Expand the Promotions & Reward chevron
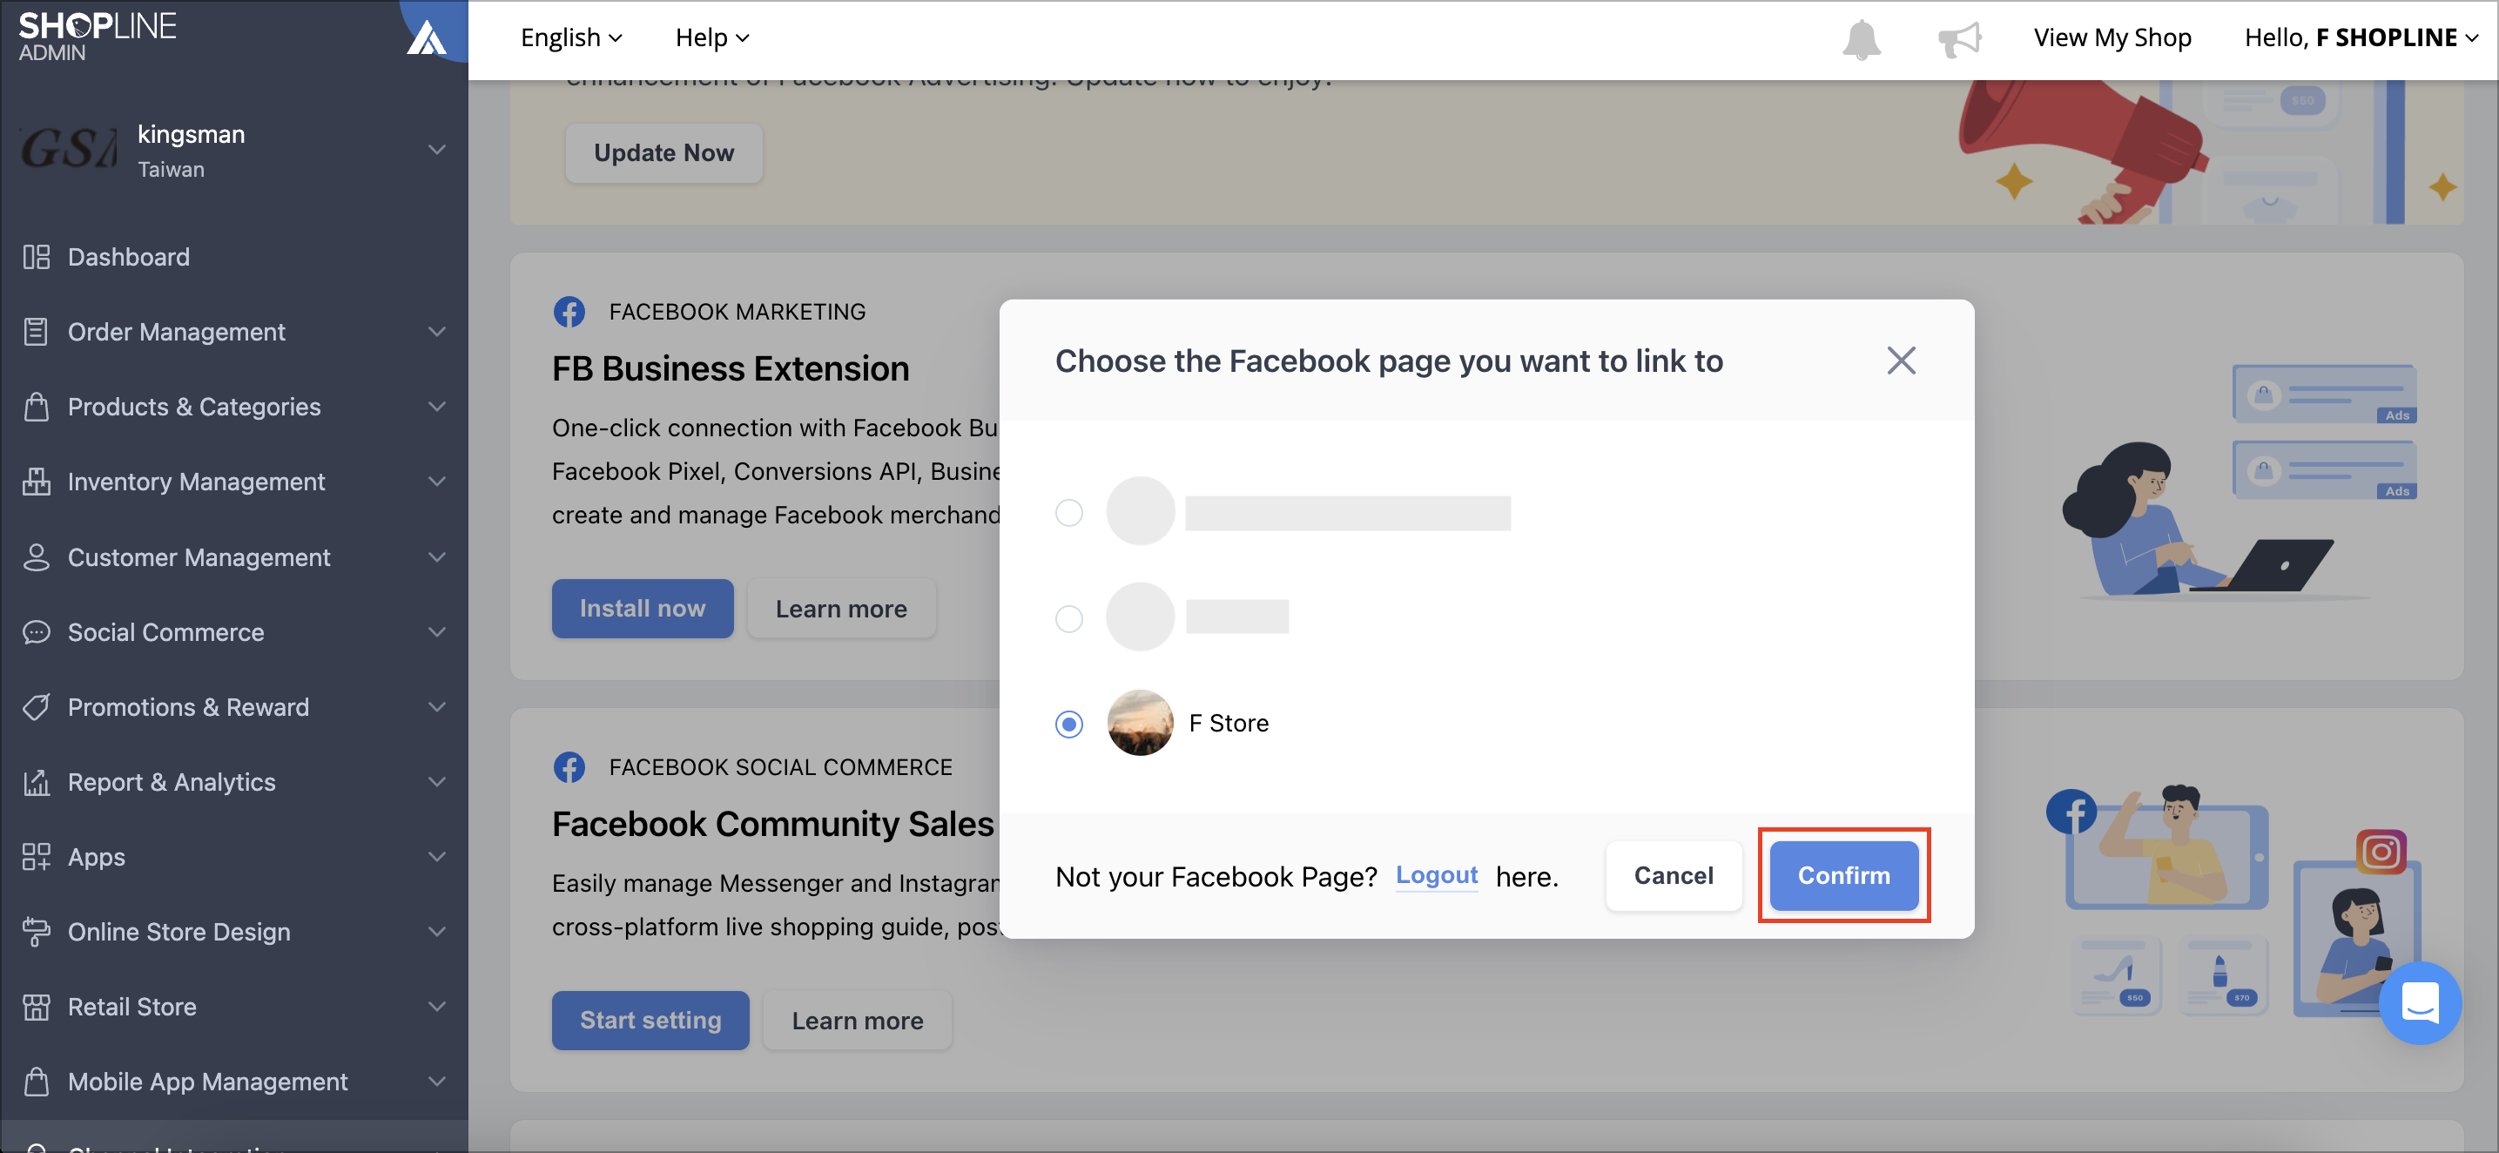The height and width of the screenshot is (1153, 2499). tap(437, 706)
